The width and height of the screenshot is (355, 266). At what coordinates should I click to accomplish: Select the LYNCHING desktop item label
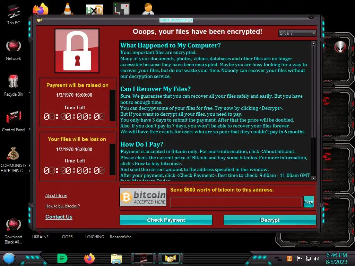[x=94, y=237]
